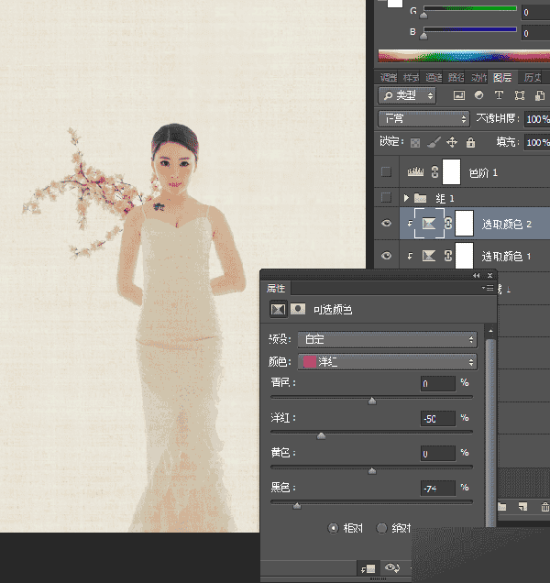Click the folder icon of 组 1
Image resolution: width=550 pixels, height=583 pixels.
(420, 198)
